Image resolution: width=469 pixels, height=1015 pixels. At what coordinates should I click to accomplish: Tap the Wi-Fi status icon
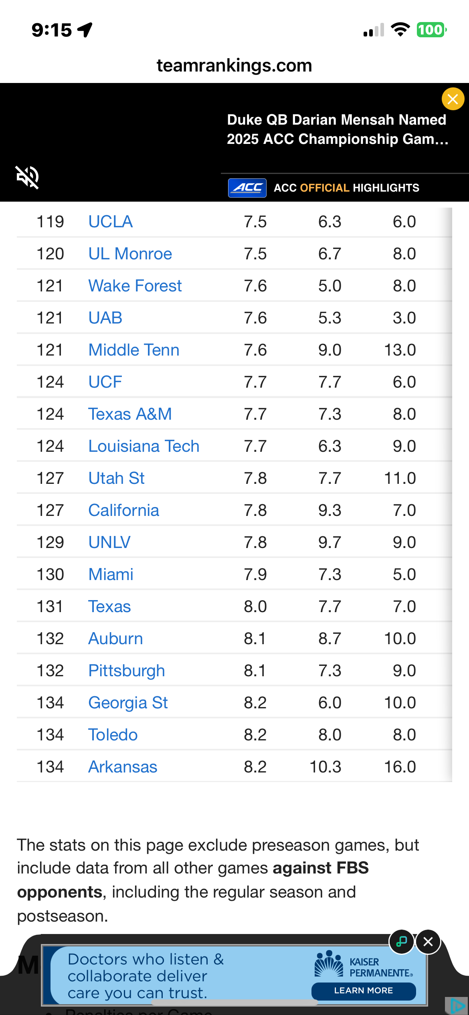pos(400,30)
